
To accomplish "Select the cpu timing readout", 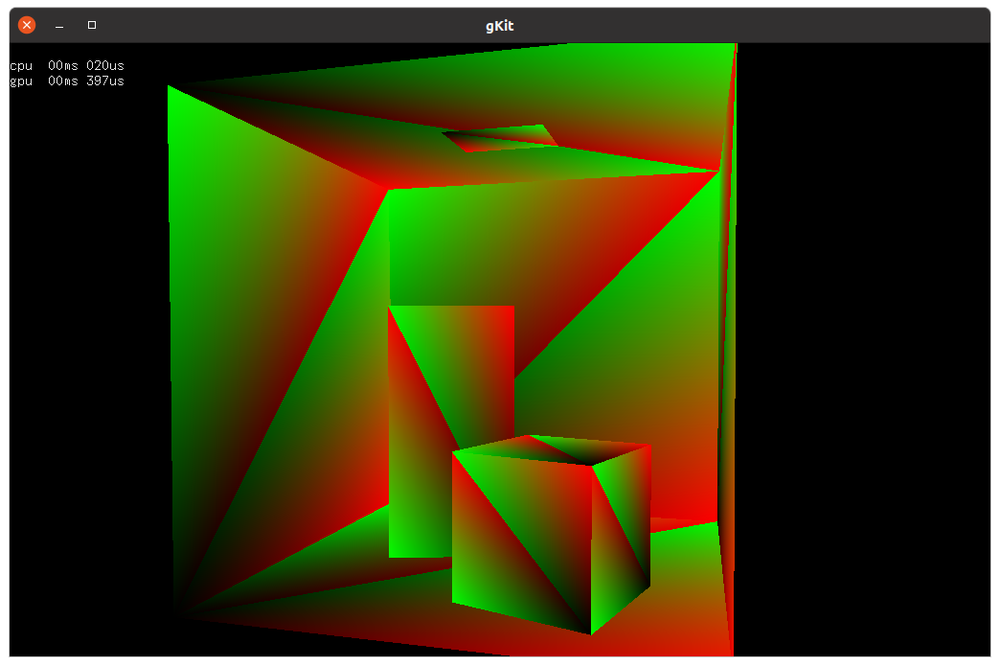I will coord(66,66).
